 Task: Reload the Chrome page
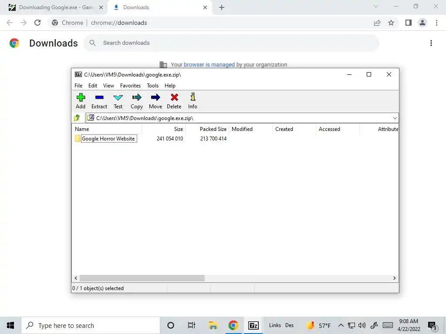37,23
